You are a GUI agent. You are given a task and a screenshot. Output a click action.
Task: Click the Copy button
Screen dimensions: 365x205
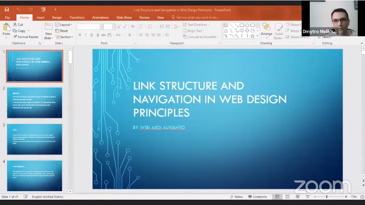tap(19, 31)
